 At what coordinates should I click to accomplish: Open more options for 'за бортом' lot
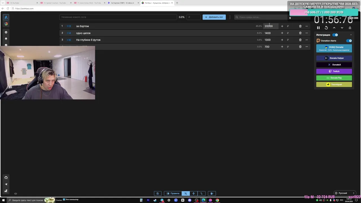(307, 26)
